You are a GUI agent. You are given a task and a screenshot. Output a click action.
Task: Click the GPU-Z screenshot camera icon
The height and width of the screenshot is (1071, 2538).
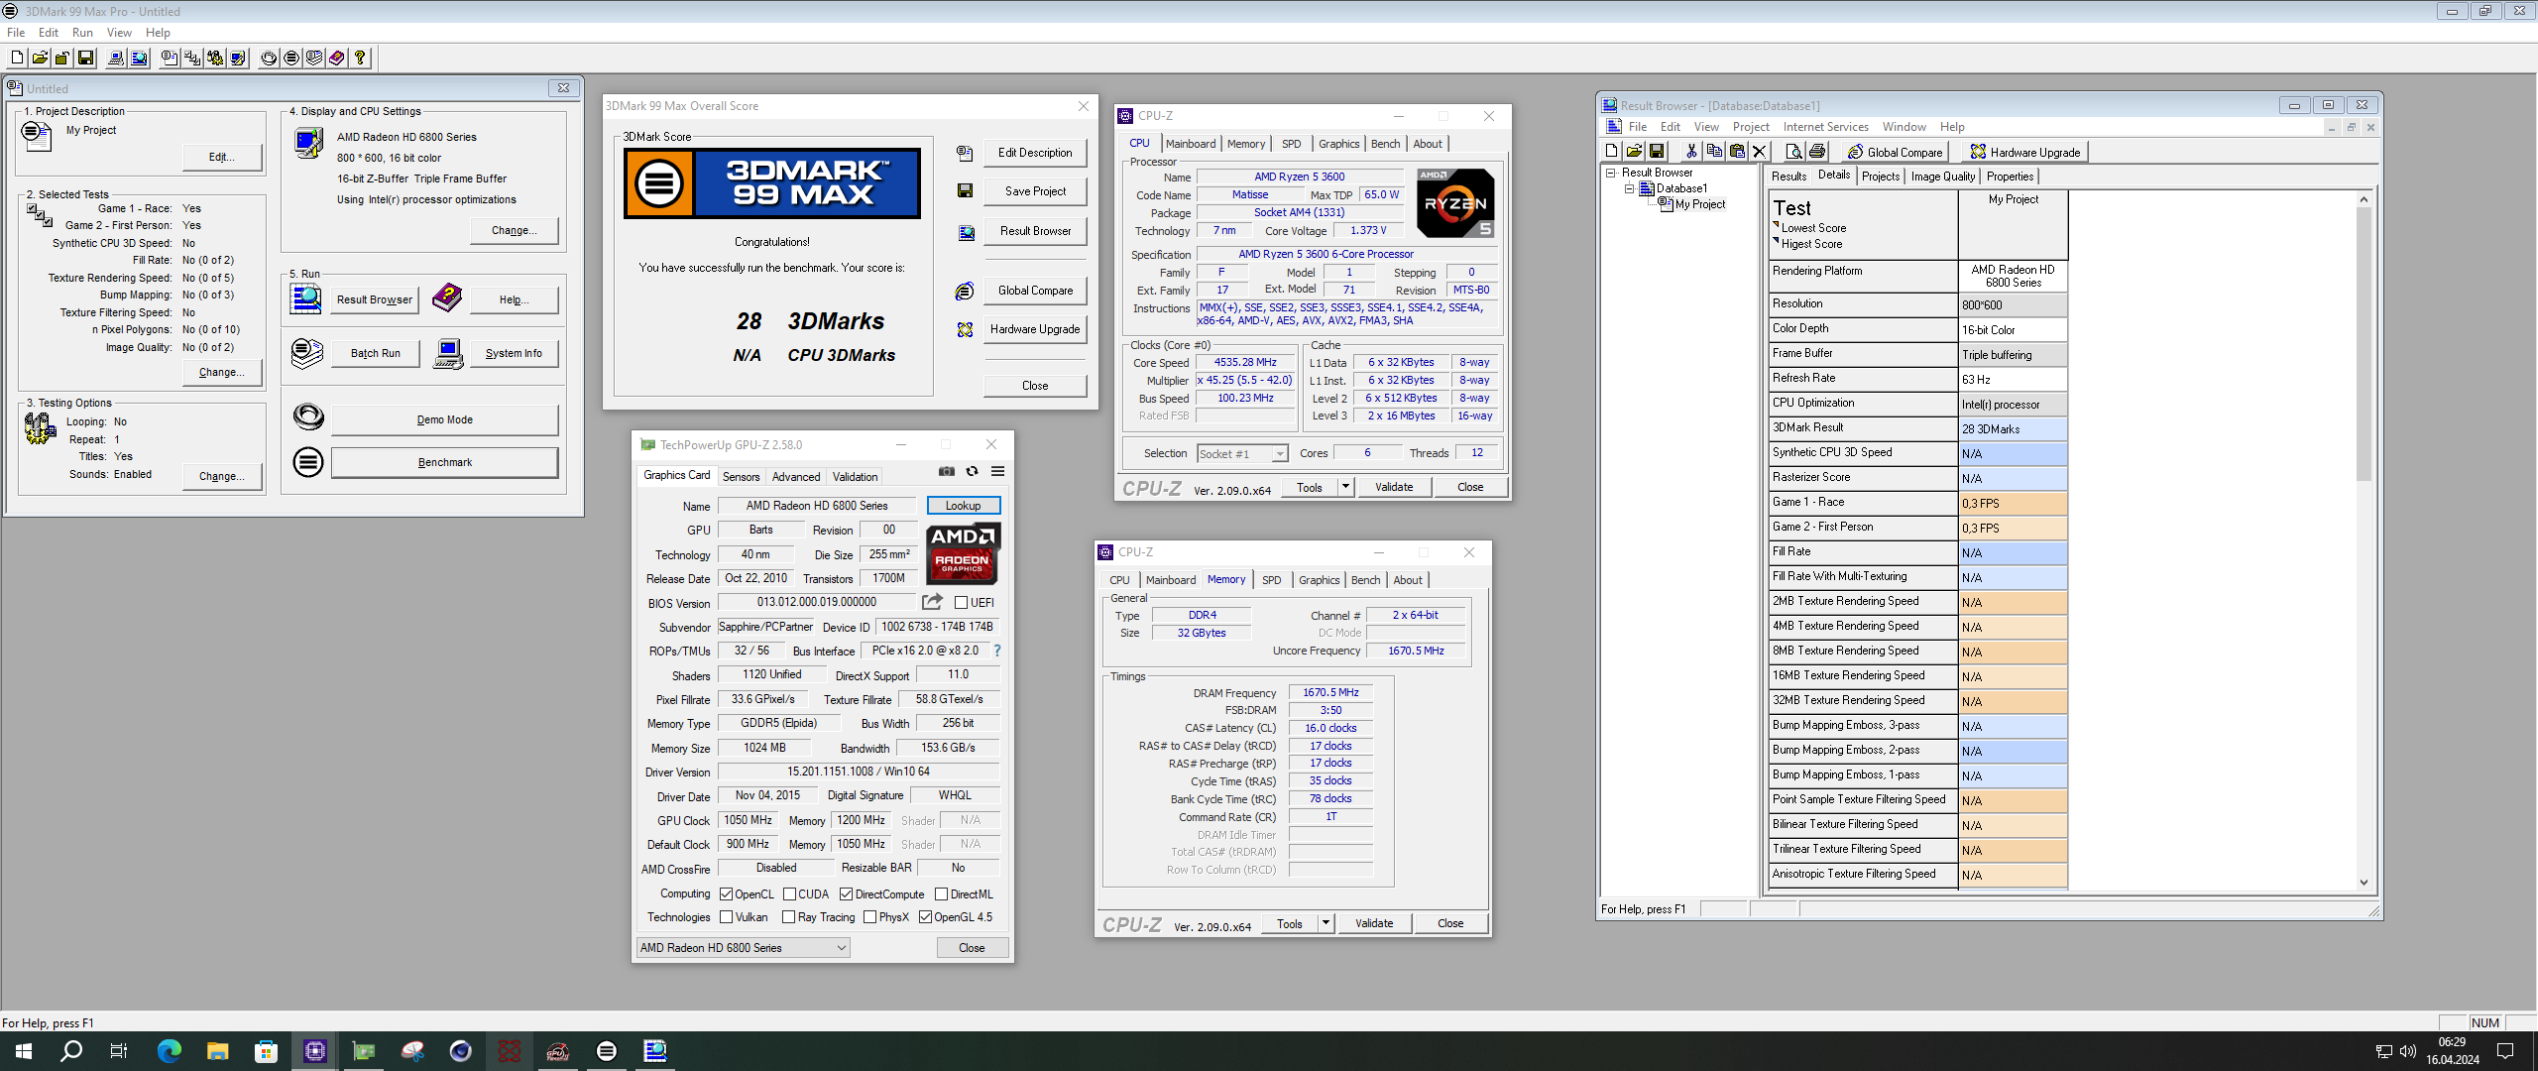click(x=947, y=472)
